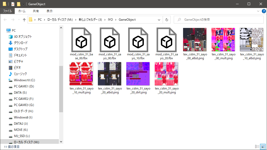This screenshot has width=267, height=150.
Task: Open M2_SSD (L:) drive
Action: tap(22, 136)
